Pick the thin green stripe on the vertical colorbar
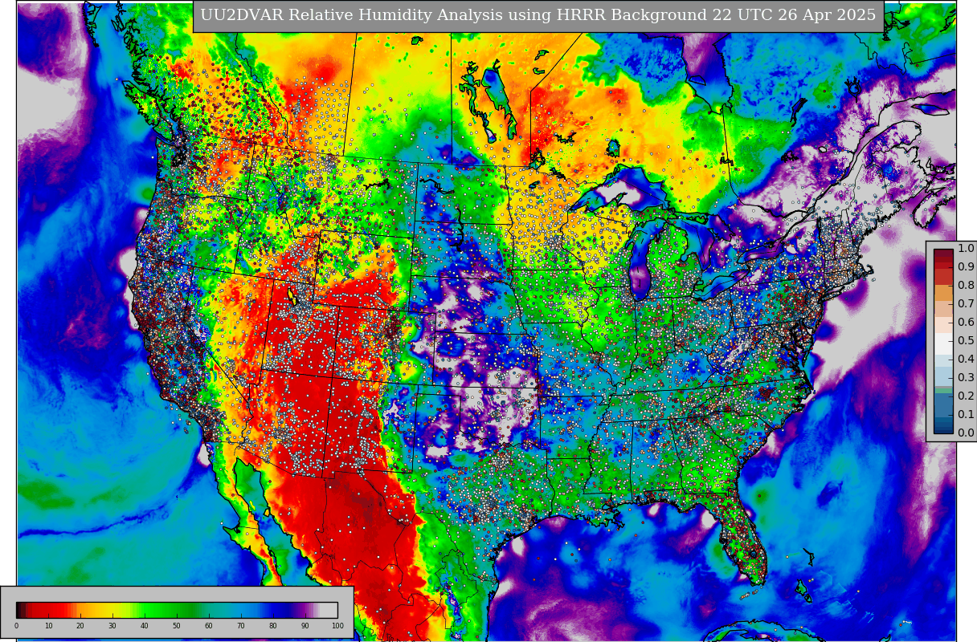Viewport: 977px width, 642px height. [943, 390]
